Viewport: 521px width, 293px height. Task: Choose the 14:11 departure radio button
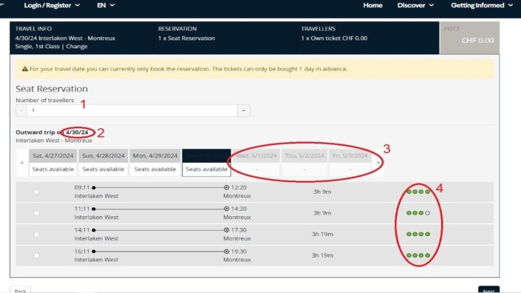[37, 234]
